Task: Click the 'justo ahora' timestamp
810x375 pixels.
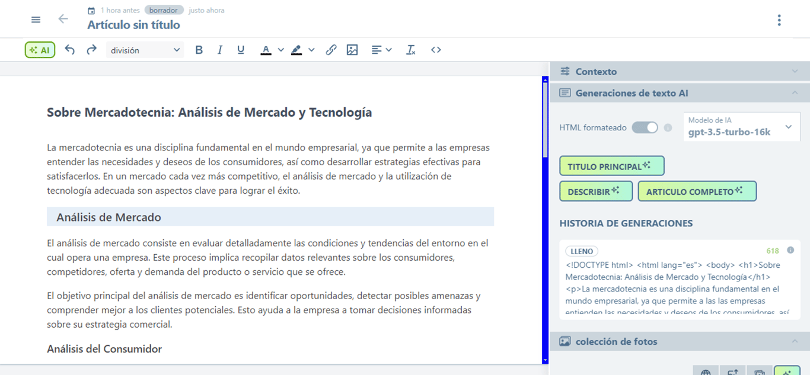Action: click(206, 10)
